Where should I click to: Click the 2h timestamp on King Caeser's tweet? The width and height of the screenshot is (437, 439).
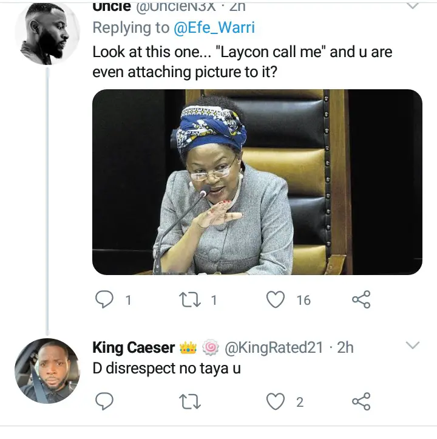345,348
